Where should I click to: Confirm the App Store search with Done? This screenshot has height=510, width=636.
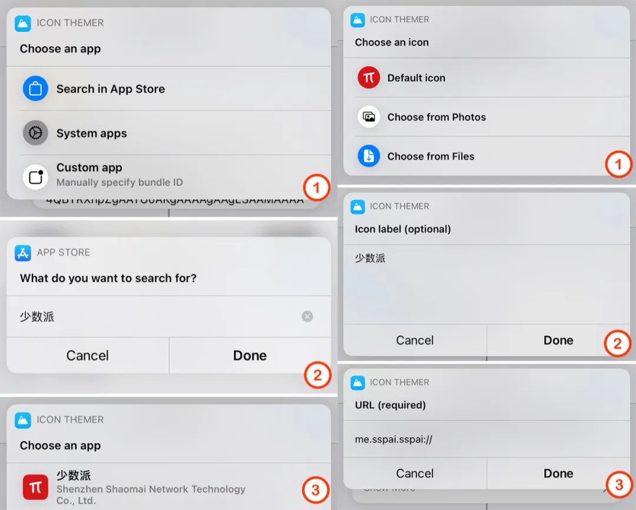click(250, 355)
